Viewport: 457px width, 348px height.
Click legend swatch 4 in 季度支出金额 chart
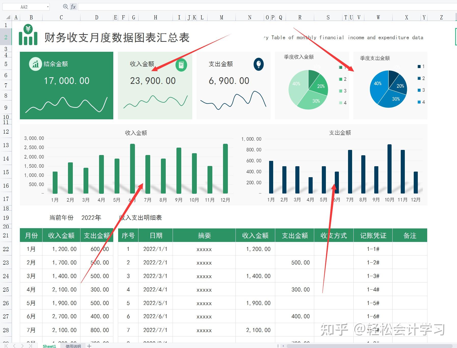(419, 102)
